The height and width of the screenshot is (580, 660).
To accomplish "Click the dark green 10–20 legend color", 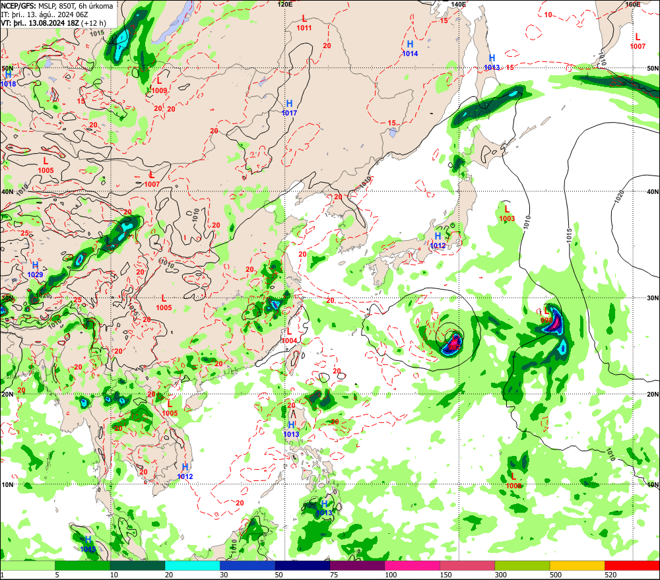I will [138, 565].
